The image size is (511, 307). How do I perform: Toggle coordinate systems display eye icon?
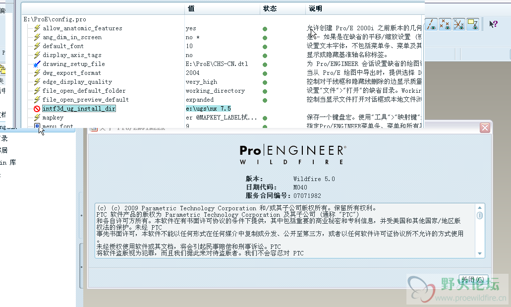pos(458,24)
